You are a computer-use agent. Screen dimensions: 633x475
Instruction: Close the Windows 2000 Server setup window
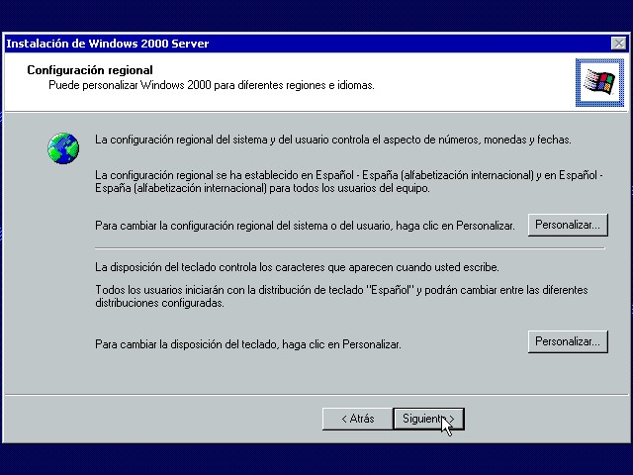(618, 44)
